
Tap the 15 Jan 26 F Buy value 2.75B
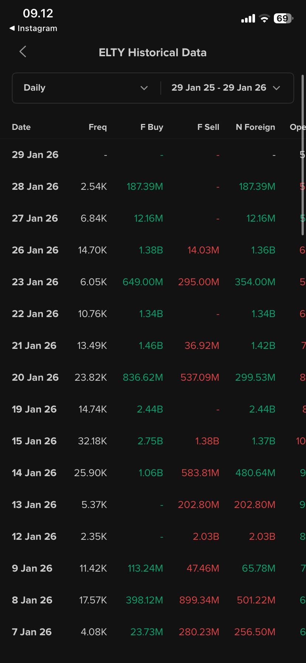pyautogui.click(x=150, y=441)
